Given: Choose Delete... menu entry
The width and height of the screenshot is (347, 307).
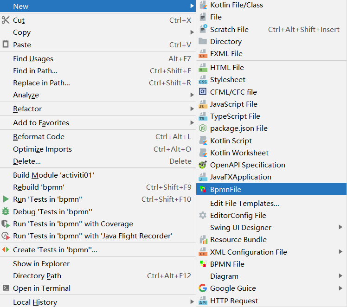Looking at the screenshot, I should (98, 161).
